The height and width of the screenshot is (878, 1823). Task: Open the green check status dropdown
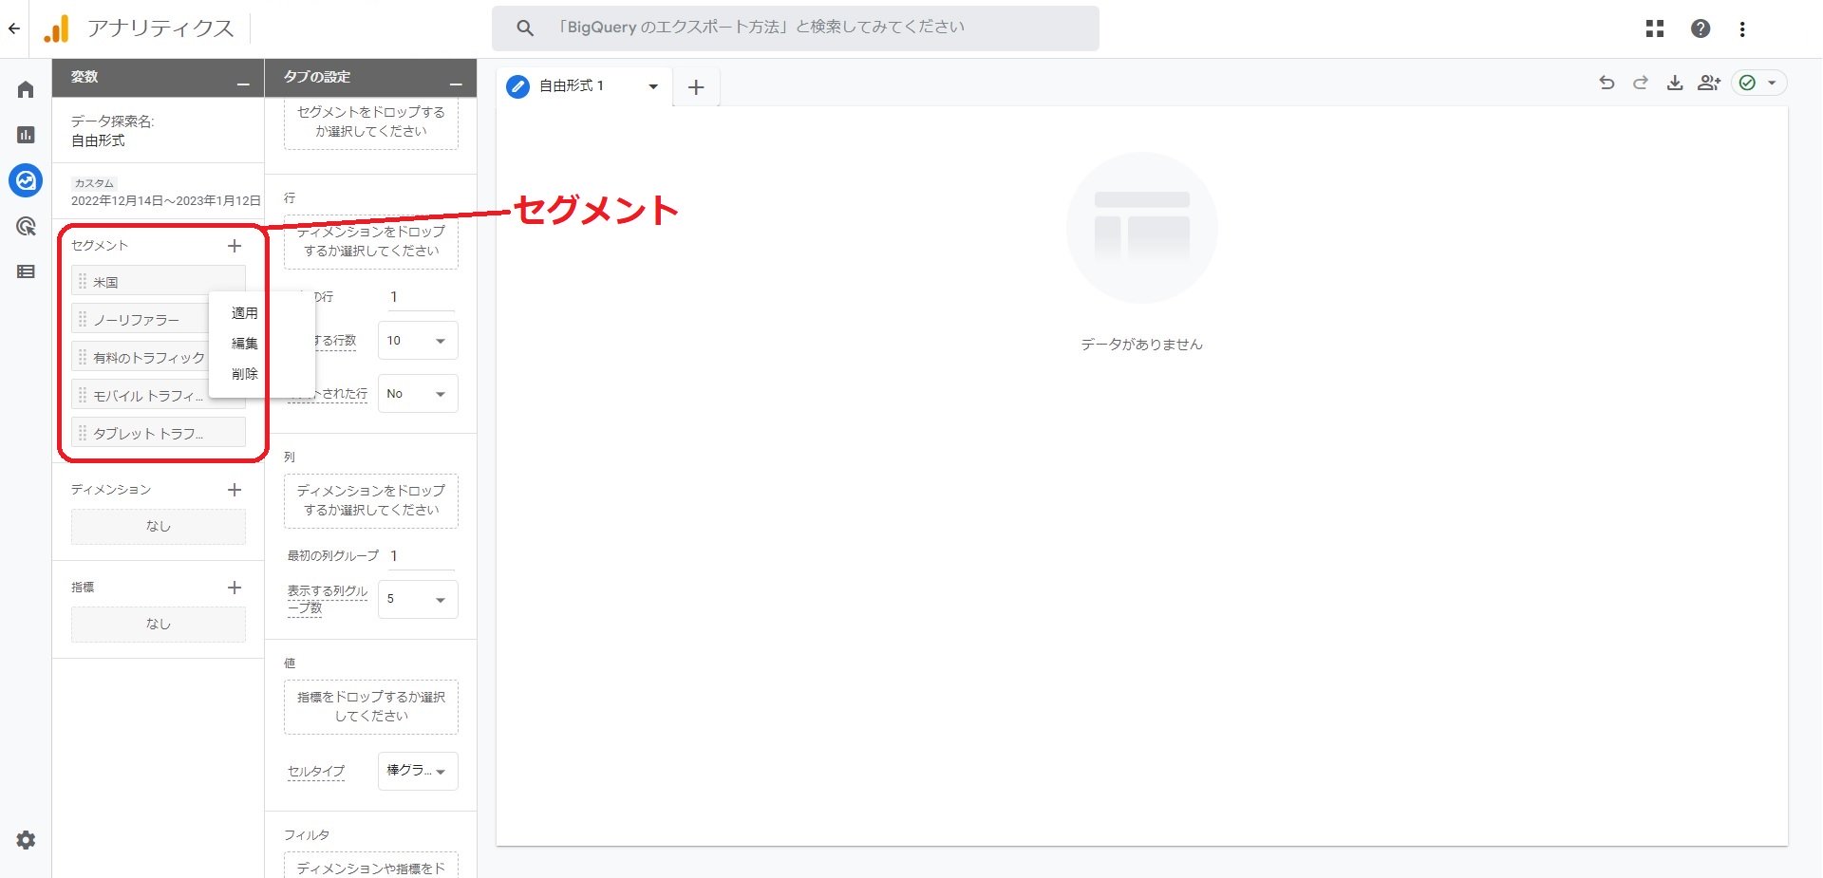pyautogui.click(x=1759, y=83)
